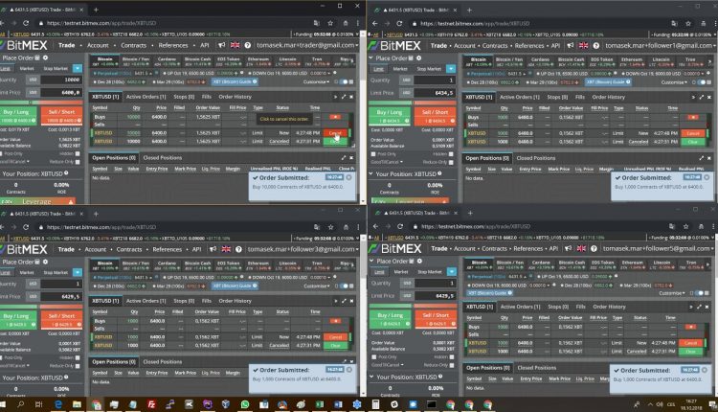Switch to Stops [0] tab in follower1 window
Screen dimensions: 718x412
556,97
